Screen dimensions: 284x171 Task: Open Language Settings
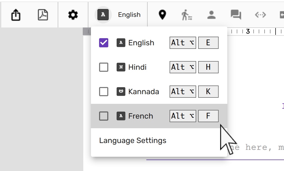coord(133,140)
